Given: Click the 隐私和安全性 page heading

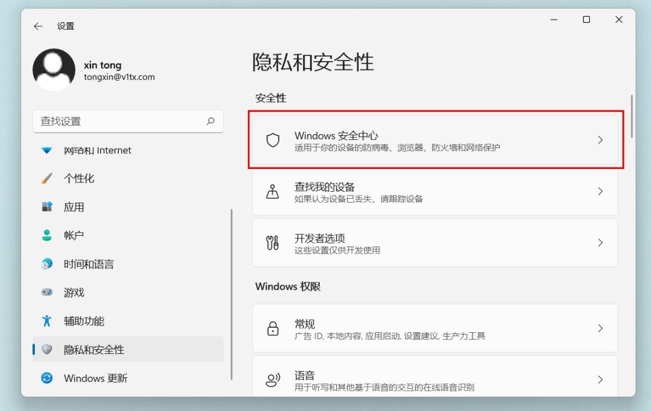Looking at the screenshot, I should [313, 62].
